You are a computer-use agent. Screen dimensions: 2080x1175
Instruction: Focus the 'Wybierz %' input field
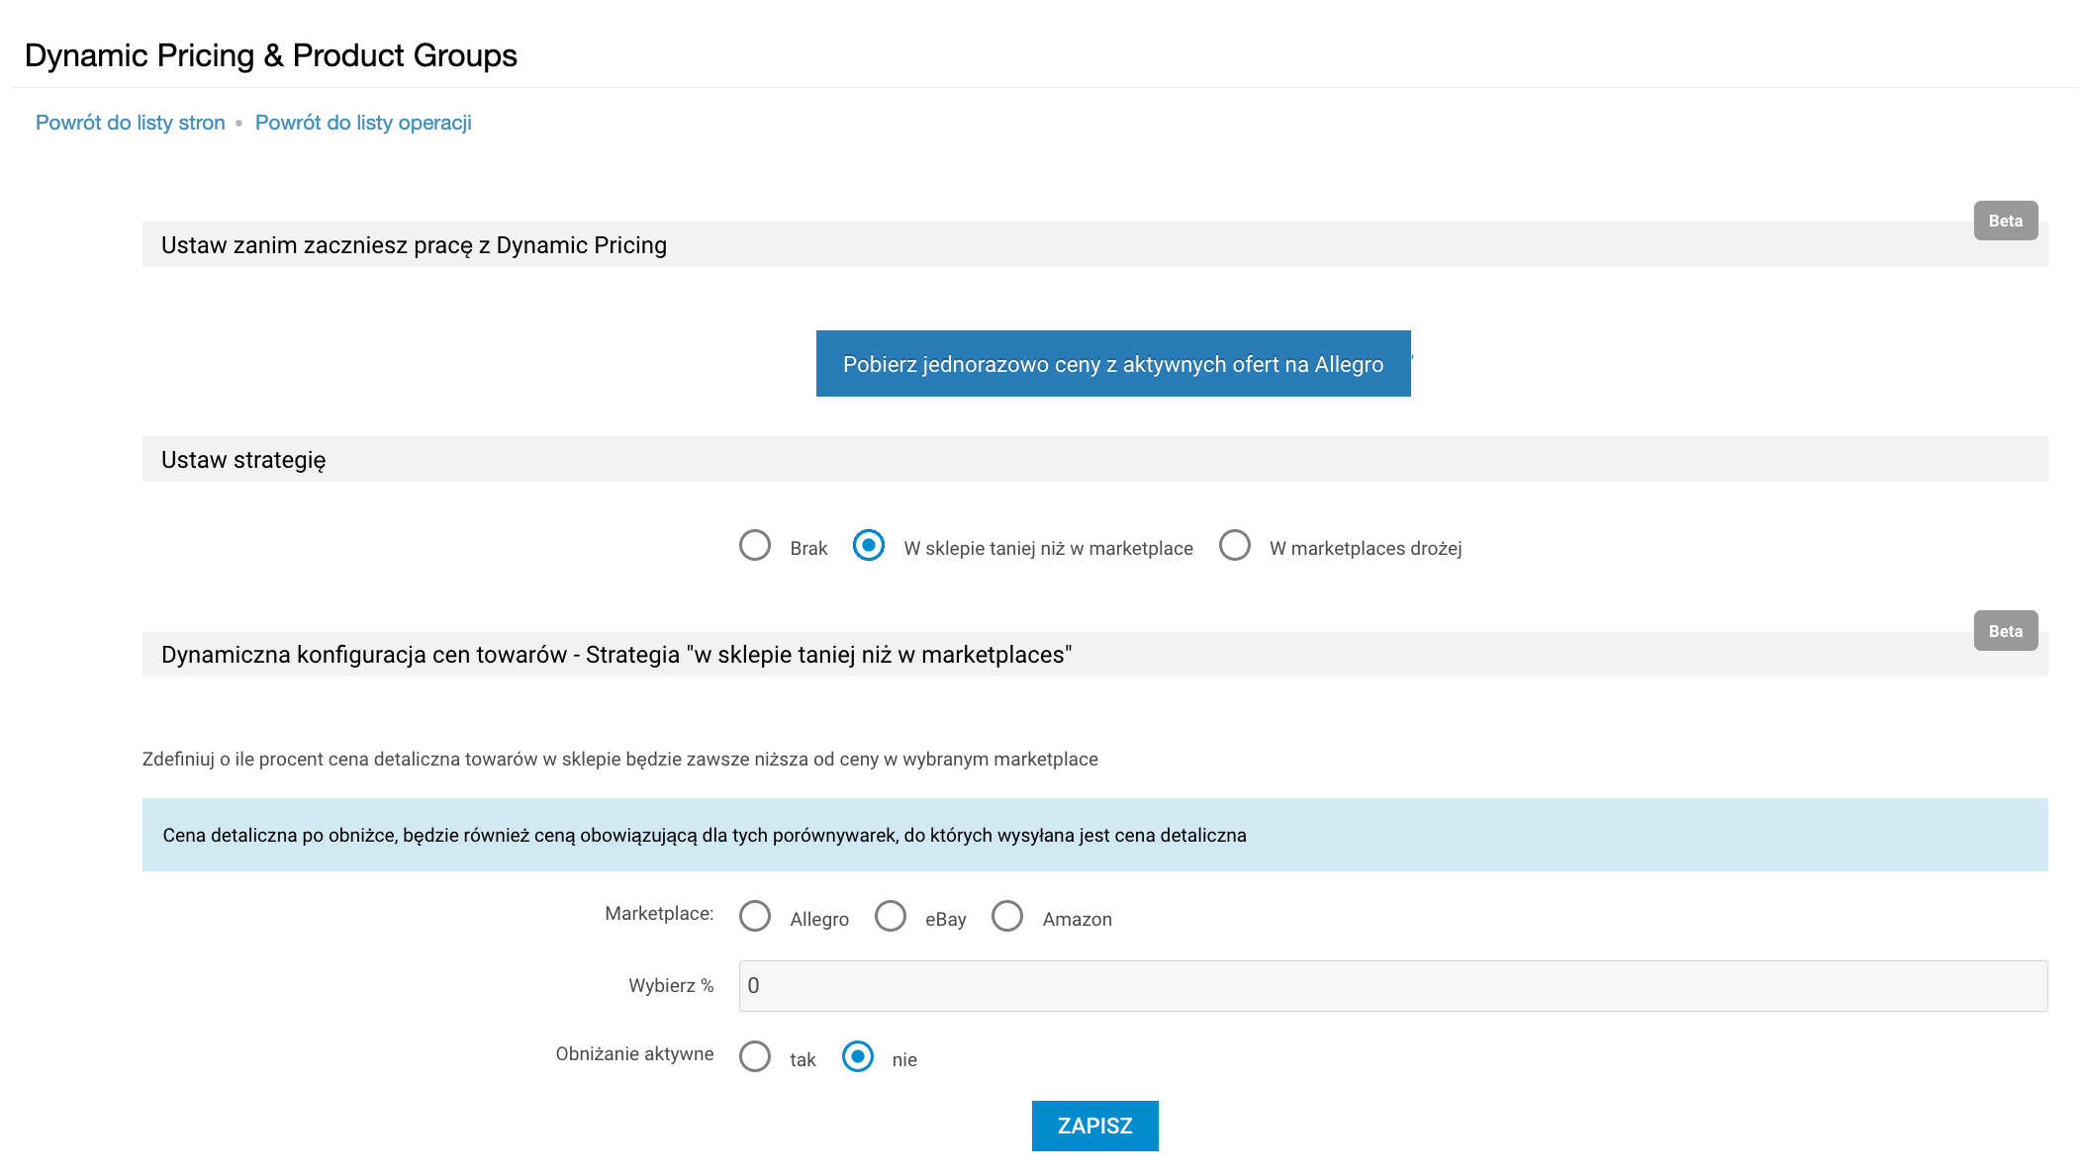1392,986
